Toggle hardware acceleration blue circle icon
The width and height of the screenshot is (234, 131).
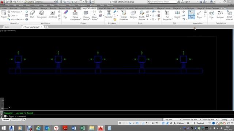click(x=214, y=123)
